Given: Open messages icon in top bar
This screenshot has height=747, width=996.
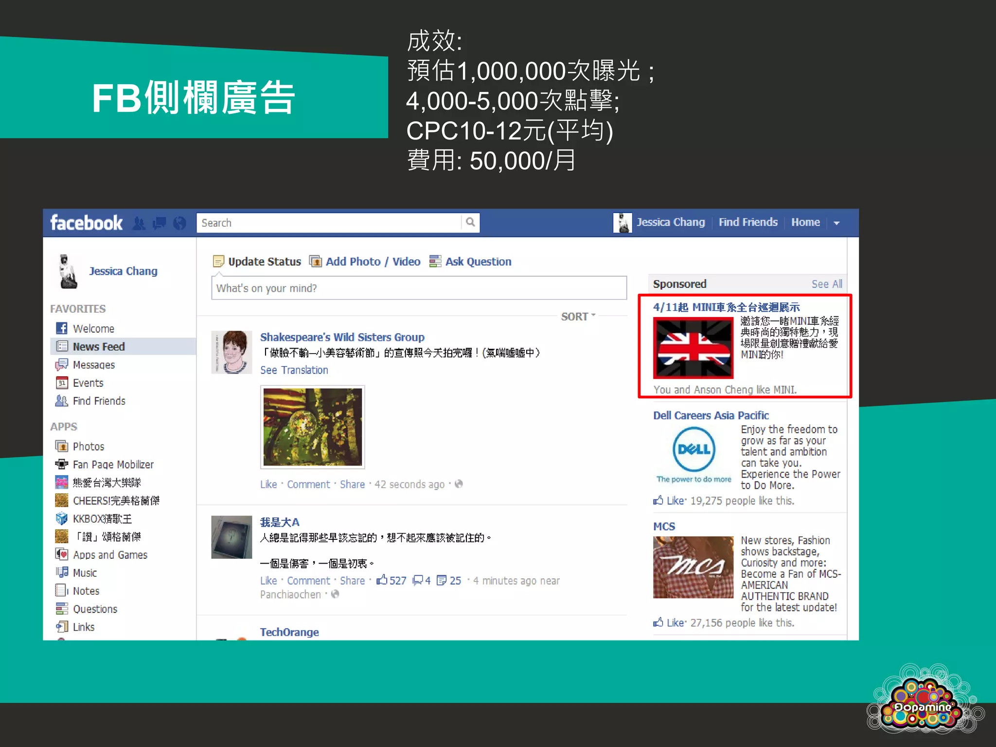Looking at the screenshot, I should (160, 223).
